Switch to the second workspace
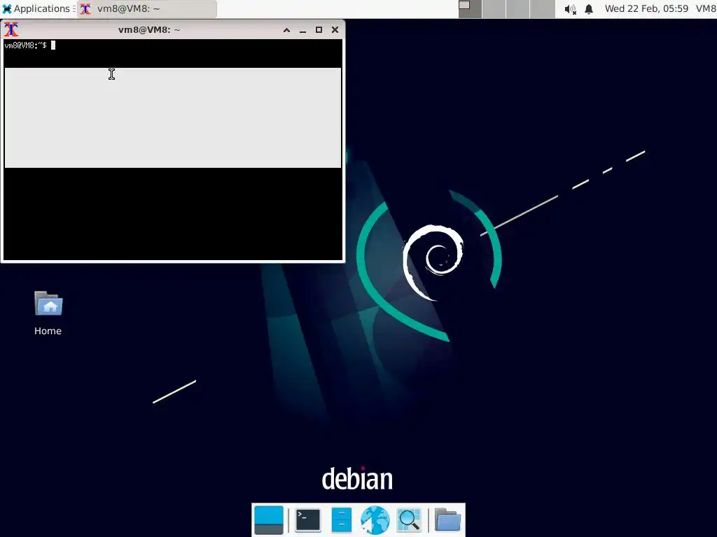Image resolution: width=717 pixels, height=537 pixels. pyautogui.click(x=494, y=8)
